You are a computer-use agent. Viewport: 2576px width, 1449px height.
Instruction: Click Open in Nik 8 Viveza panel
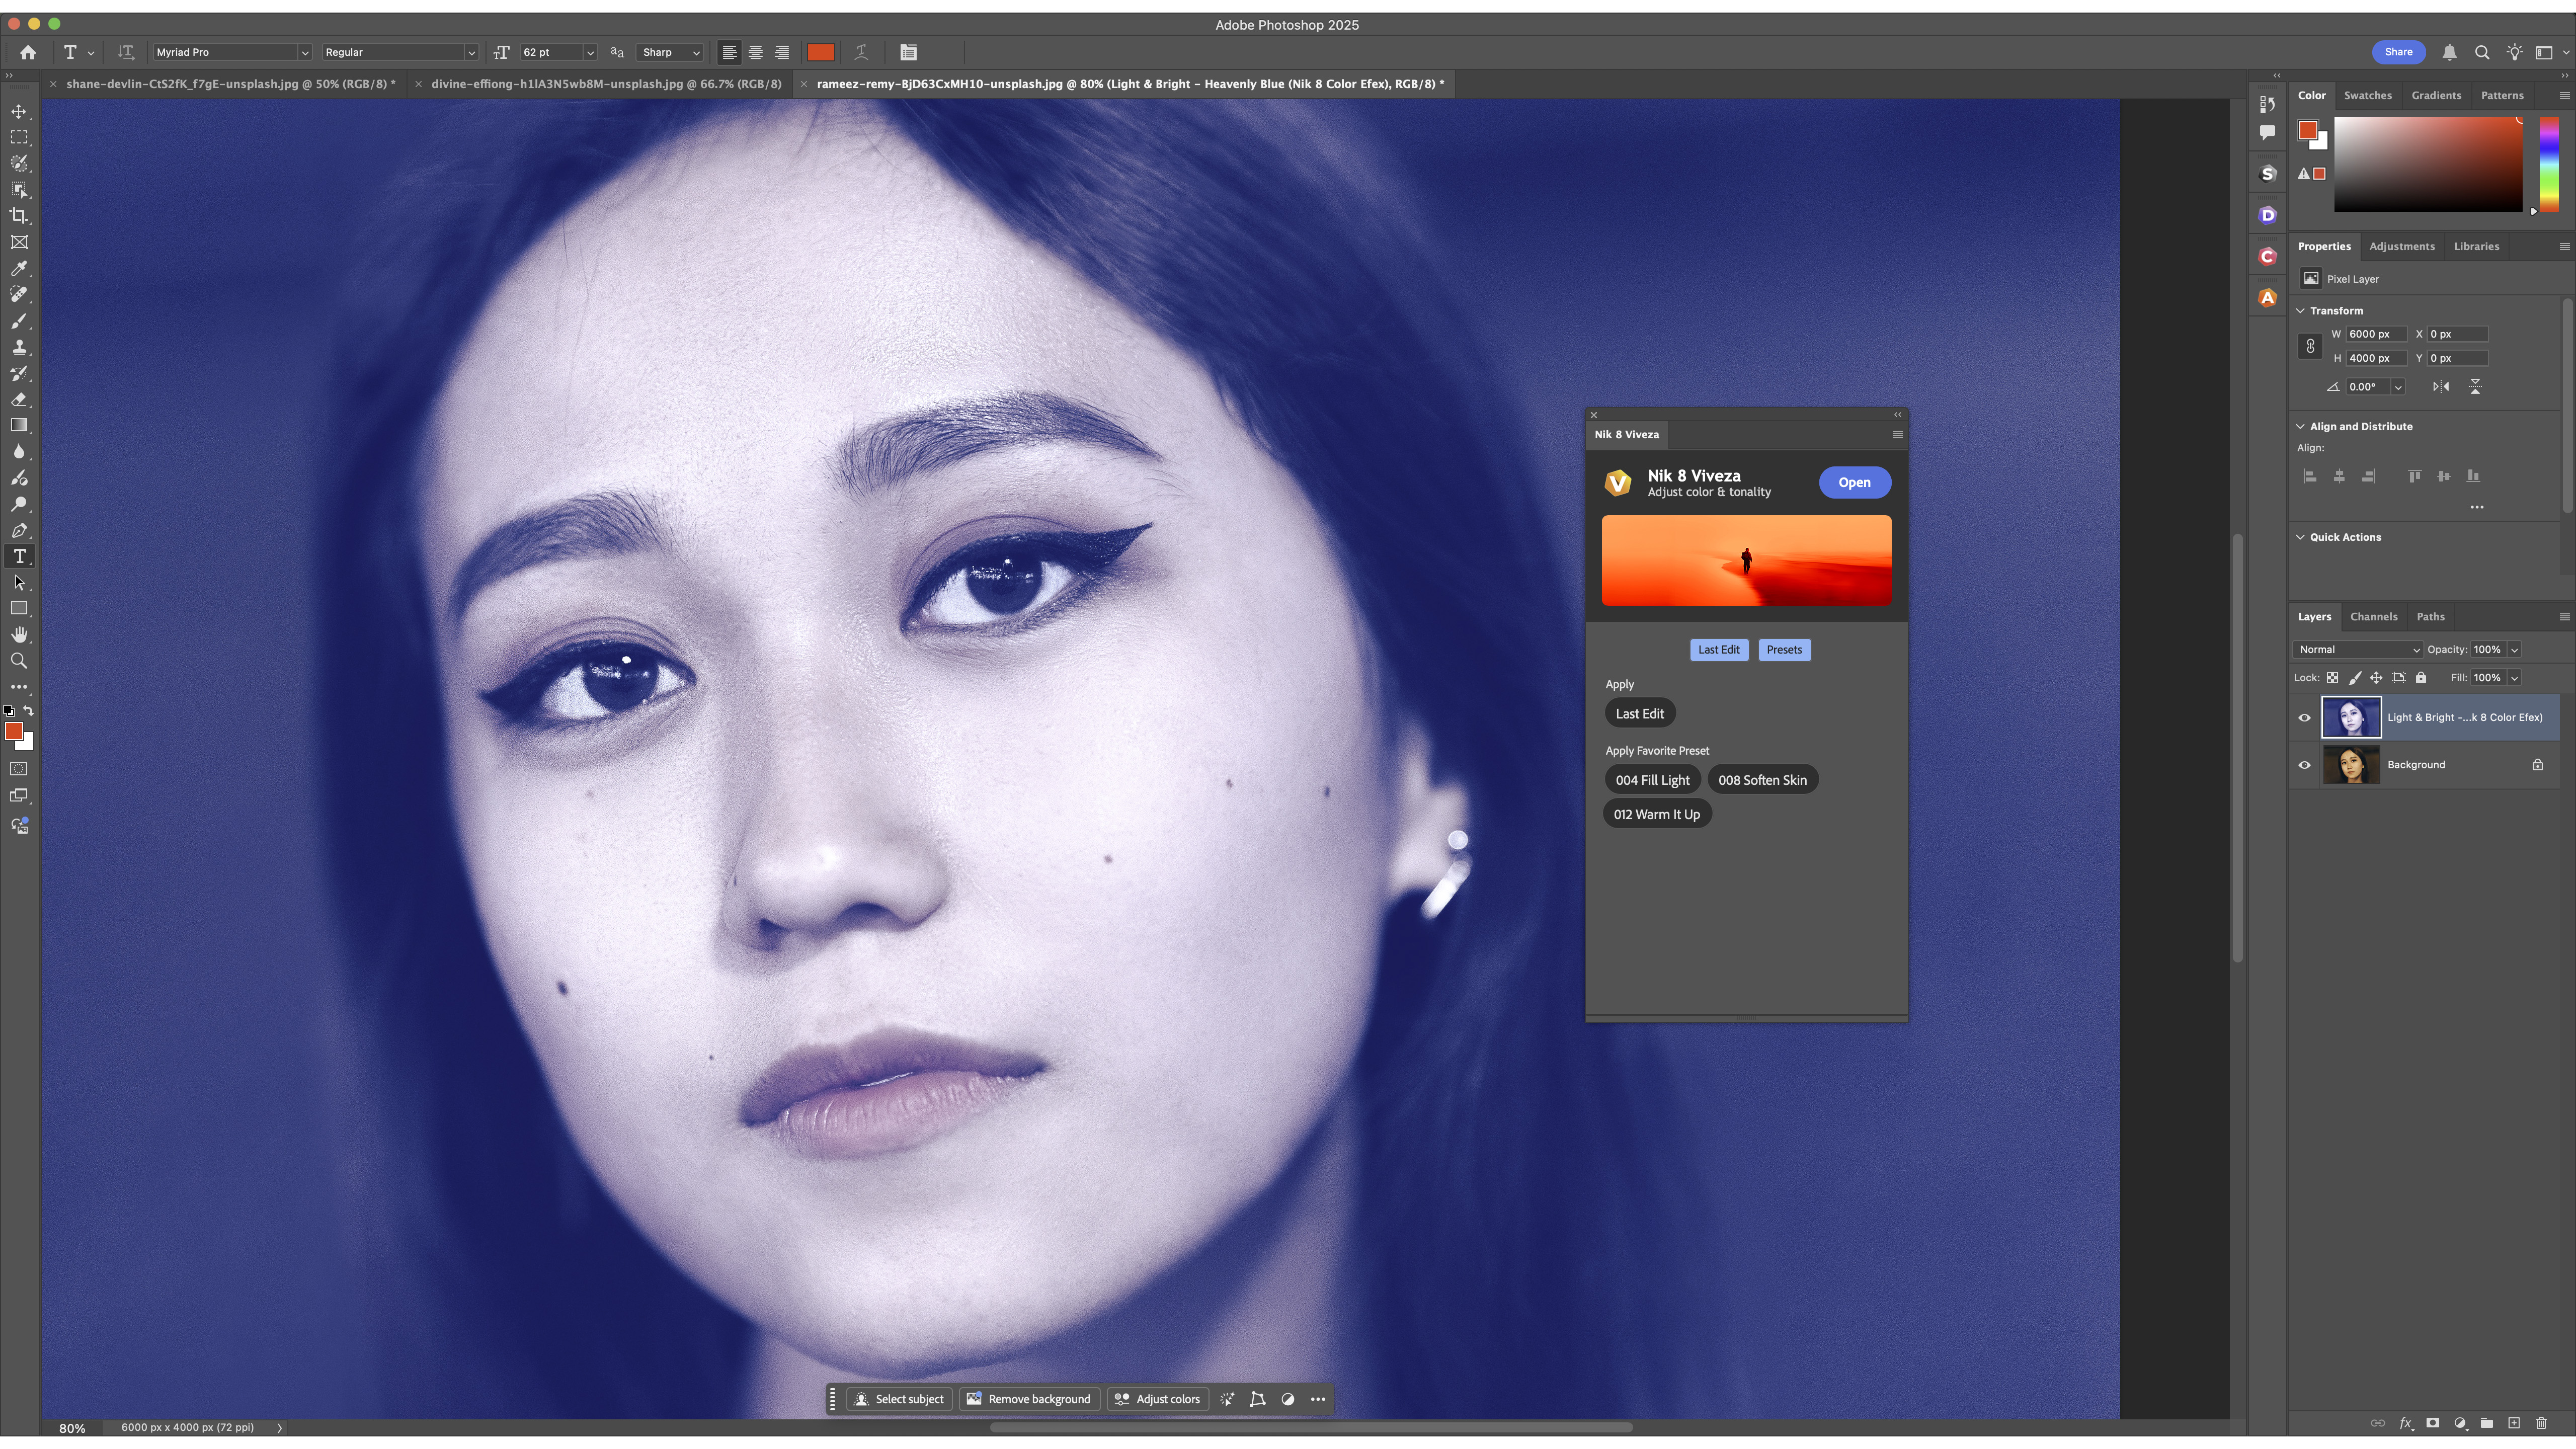[x=1854, y=482]
